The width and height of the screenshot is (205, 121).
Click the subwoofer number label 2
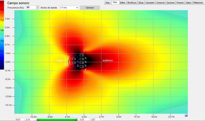(78, 66)
